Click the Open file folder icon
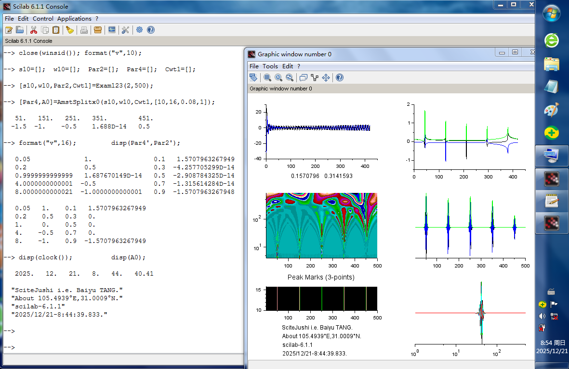Viewport: 569px width, 369px height. point(20,30)
